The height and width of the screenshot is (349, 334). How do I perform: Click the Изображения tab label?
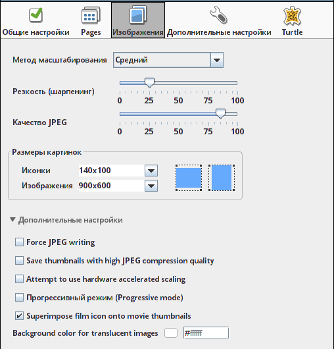(138, 32)
